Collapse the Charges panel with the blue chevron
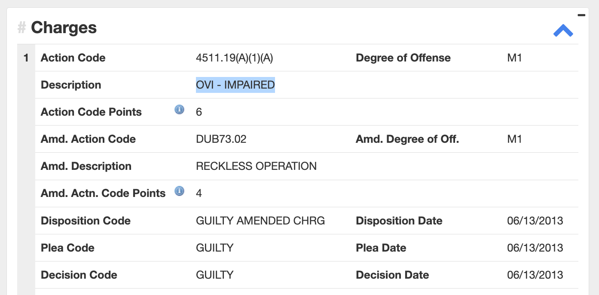The height and width of the screenshot is (295, 599). tap(563, 30)
